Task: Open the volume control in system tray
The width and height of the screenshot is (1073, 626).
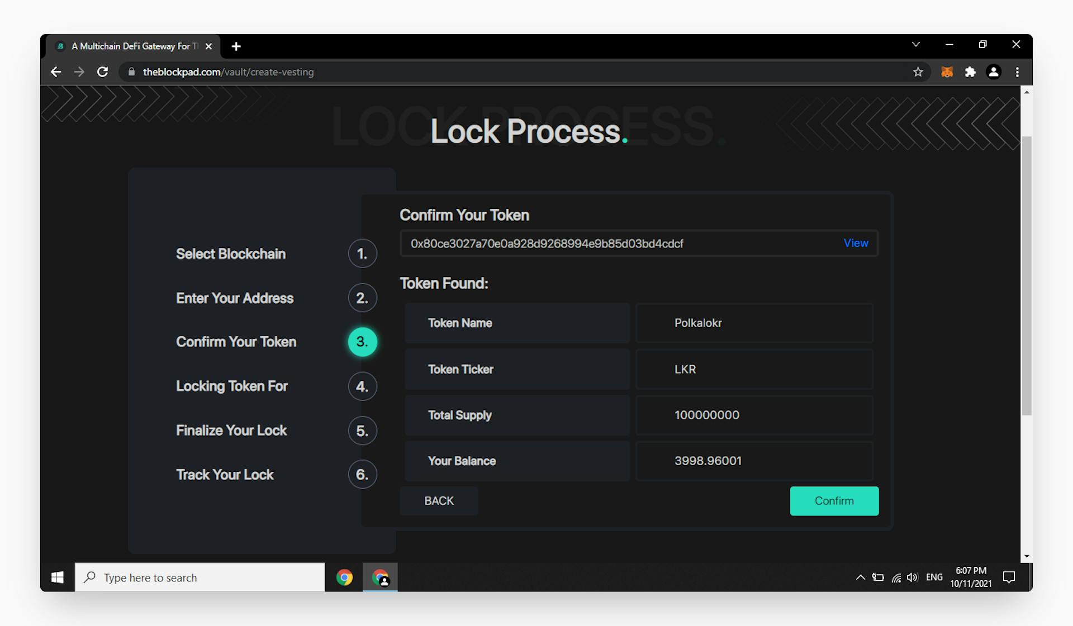Action: 913,577
